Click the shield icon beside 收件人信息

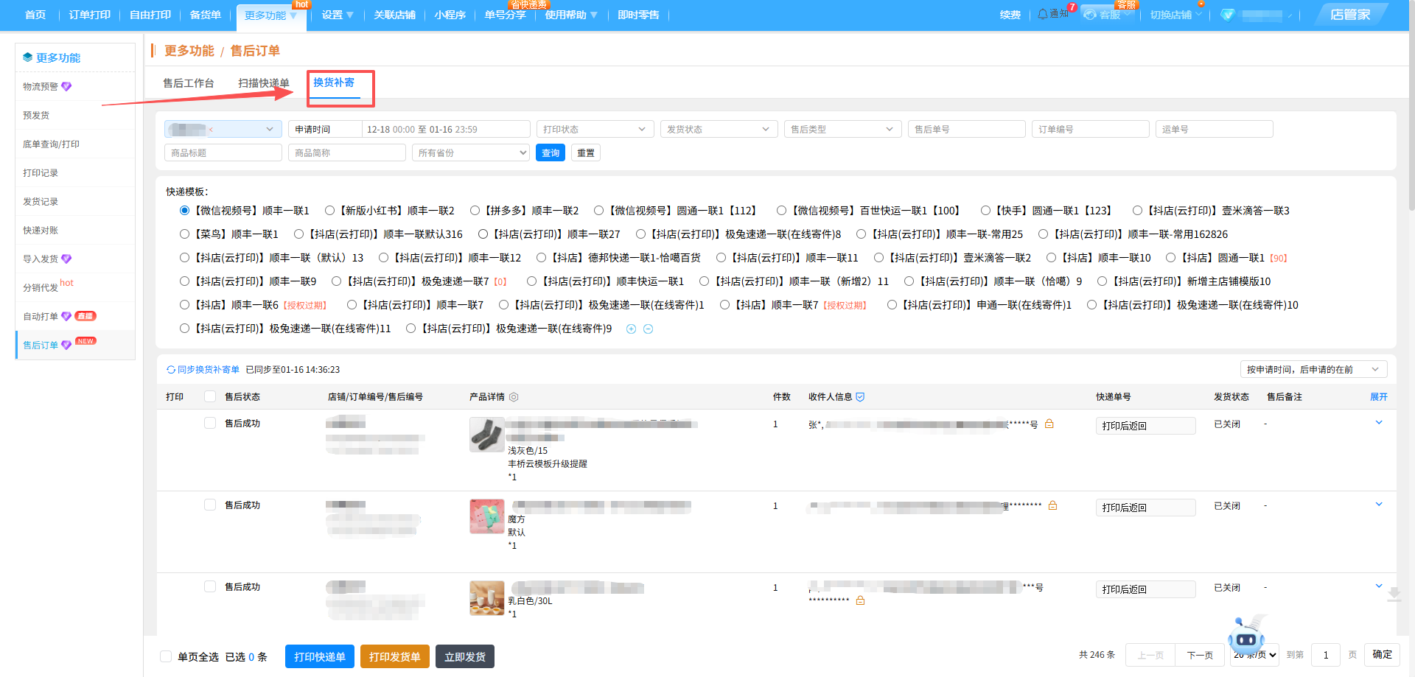[860, 397]
